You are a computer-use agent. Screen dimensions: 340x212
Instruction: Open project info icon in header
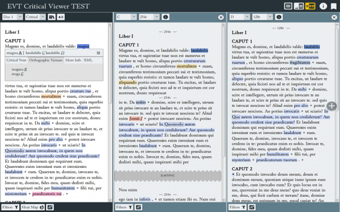coord(323,6)
